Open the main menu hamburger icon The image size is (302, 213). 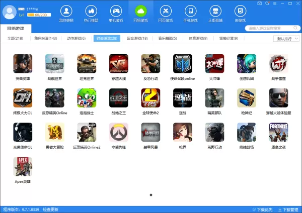pos(275,4)
